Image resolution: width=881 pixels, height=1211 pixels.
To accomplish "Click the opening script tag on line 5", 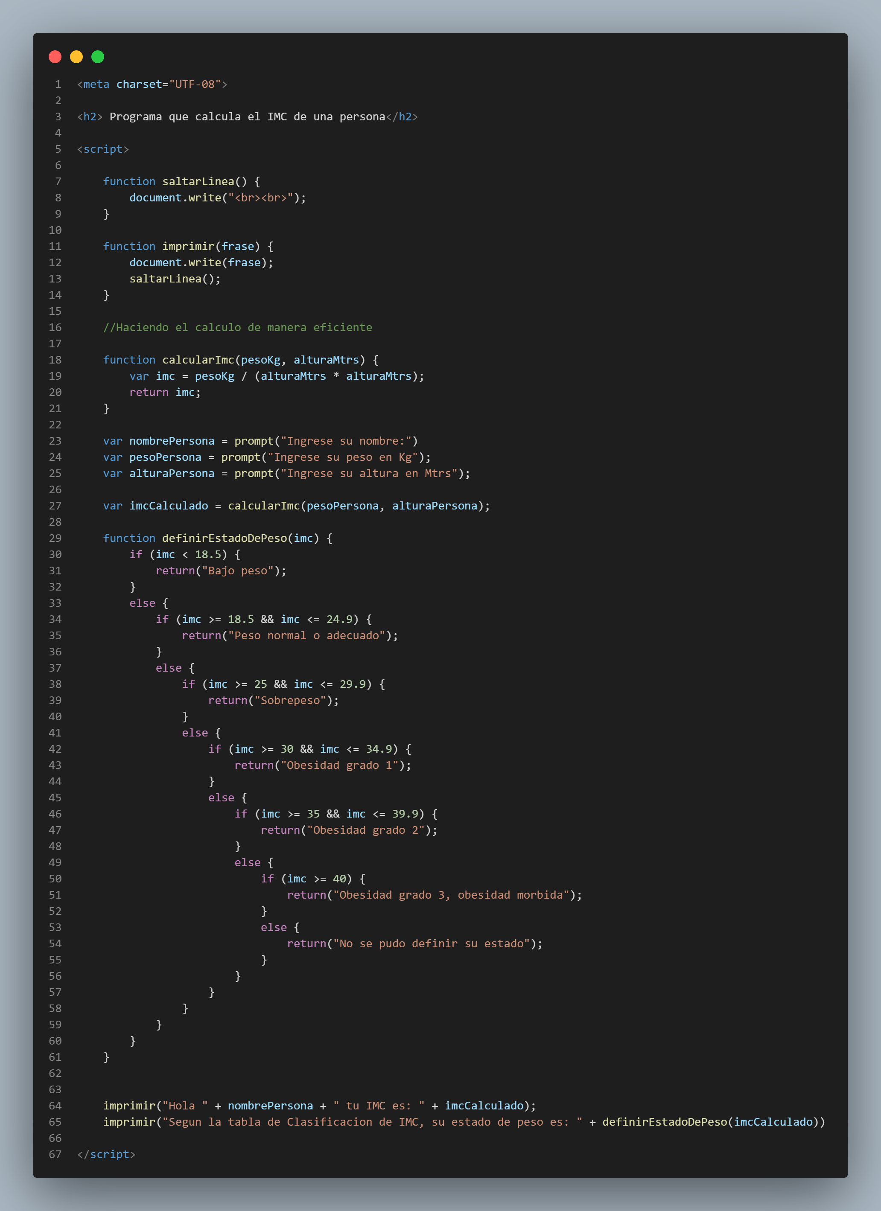I will tap(103, 149).
